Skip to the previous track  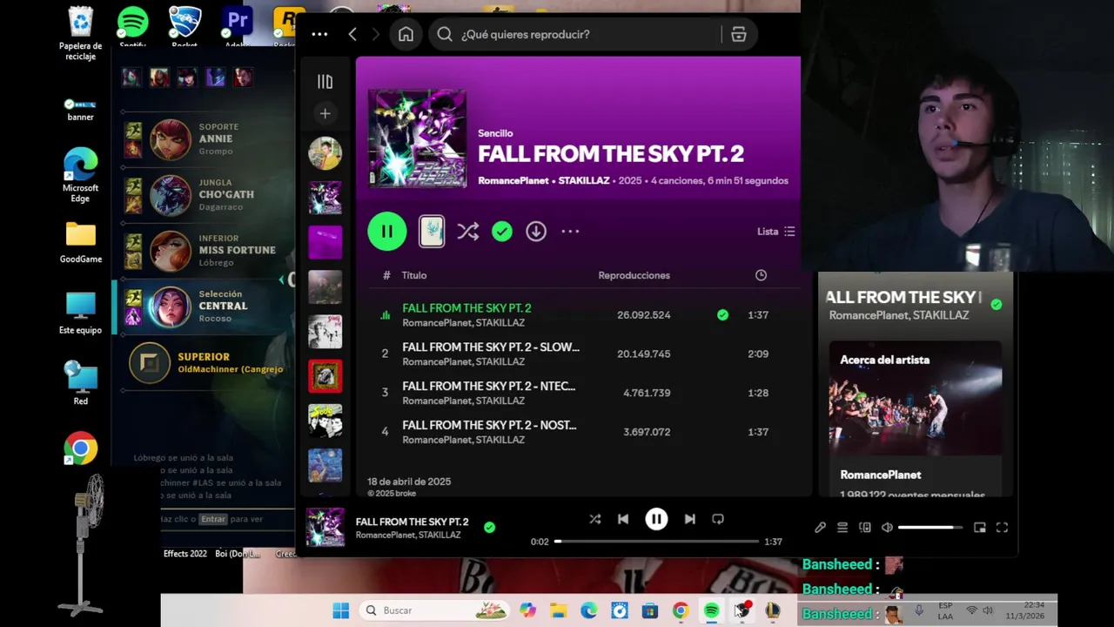(623, 519)
